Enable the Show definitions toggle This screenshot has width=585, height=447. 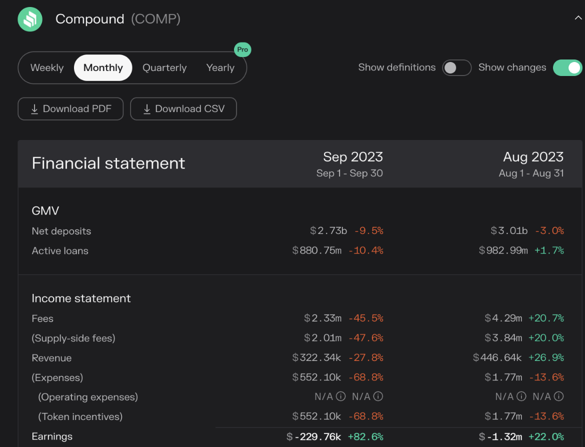tap(456, 67)
